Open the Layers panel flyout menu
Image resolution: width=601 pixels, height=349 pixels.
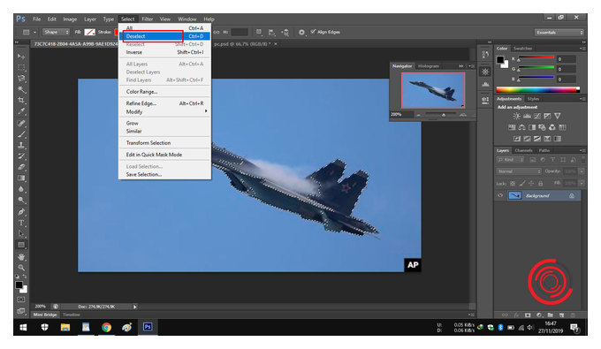[582, 150]
